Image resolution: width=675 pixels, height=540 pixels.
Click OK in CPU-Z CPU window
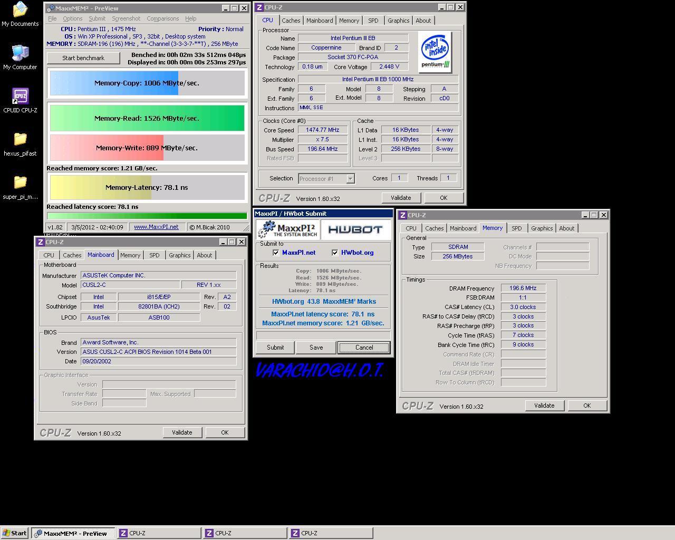[x=443, y=198]
